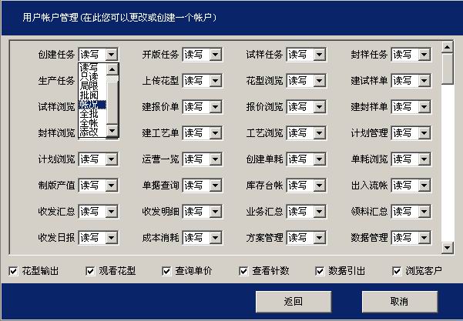
Task: Toggle the 查询单价 checkbox
Action: point(166,271)
